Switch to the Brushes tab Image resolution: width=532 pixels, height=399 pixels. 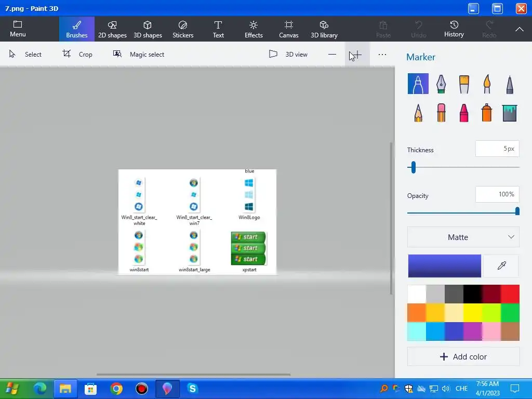coord(77,29)
